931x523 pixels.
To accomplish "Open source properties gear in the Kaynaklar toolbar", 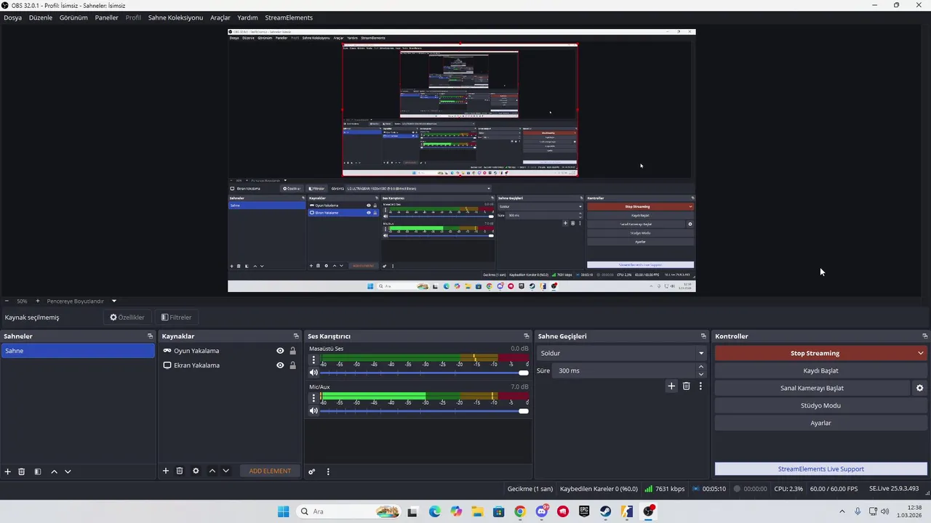I will (x=196, y=471).
